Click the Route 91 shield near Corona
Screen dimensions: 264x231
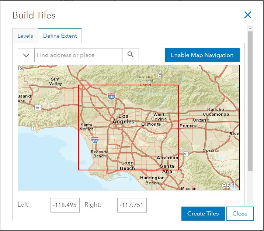[x=186, y=154]
